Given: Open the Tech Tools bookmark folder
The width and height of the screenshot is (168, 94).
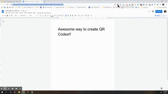Looking at the screenshot, I should 145,7.
